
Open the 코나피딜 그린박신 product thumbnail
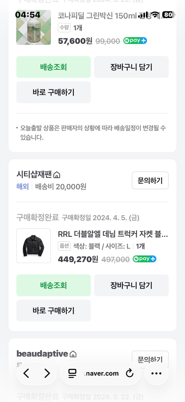[x=33, y=28]
